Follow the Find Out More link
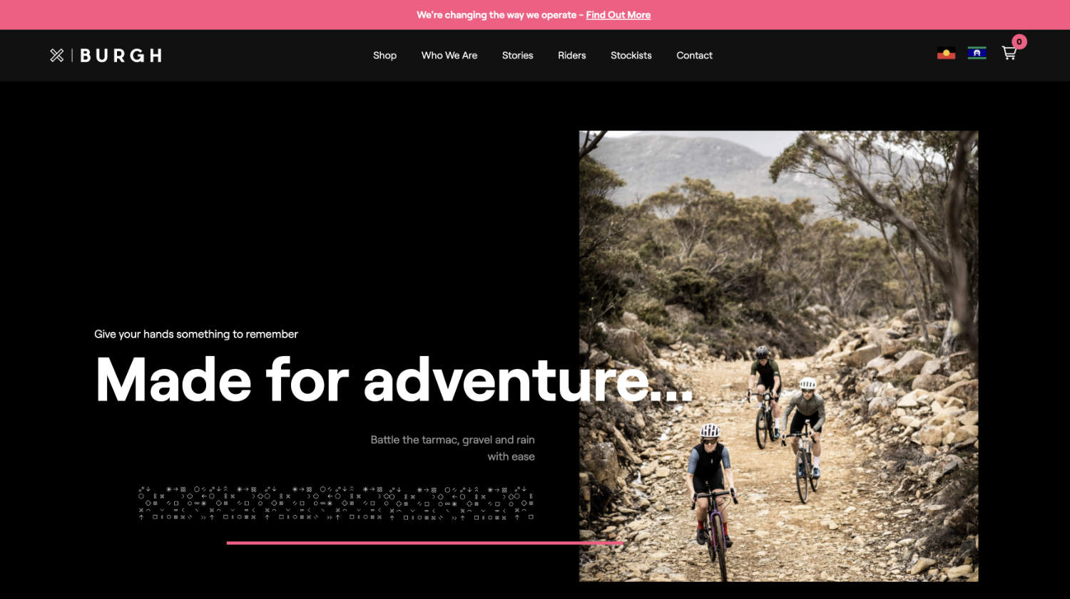This screenshot has height=599, width=1070. 618,15
